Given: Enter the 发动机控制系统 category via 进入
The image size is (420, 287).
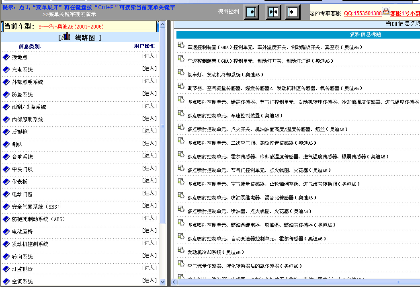Looking at the screenshot, I should point(150,243).
